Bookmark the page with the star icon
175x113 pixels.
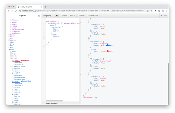[151, 11]
